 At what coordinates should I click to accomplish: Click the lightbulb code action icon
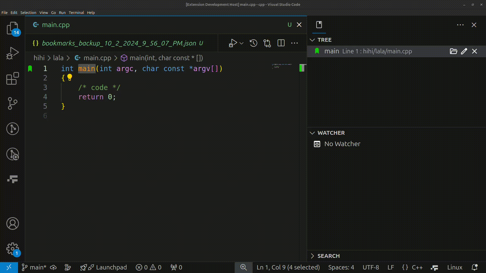[70, 77]
